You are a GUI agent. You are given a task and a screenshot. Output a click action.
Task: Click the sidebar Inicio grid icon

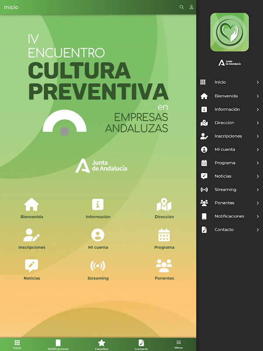click(203, 82)
